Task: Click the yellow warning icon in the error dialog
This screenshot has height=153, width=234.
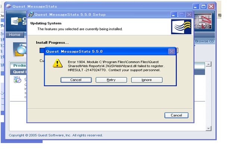Action: pos(57,63)
